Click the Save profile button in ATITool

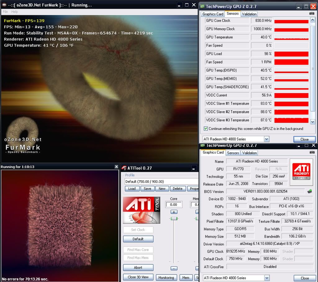click(x=147, y=189)
